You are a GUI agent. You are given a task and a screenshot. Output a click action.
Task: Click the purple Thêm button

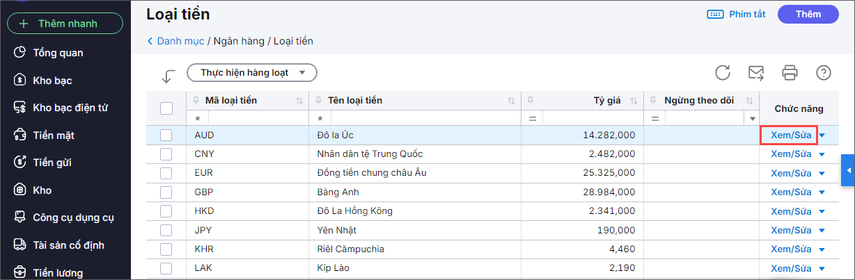(808, 14)
